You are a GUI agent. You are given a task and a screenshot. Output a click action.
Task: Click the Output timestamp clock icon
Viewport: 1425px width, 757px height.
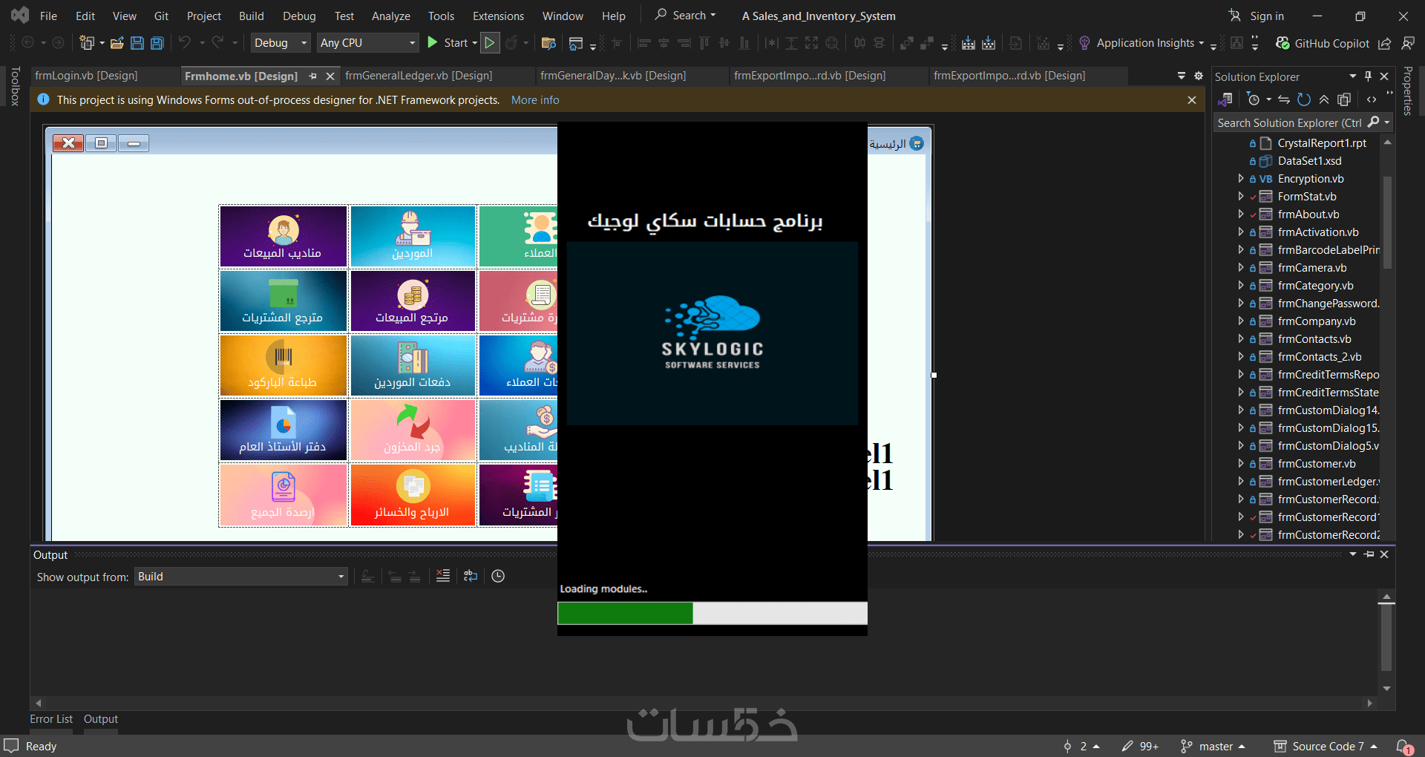pyautogui.click(x=498, y=576)
